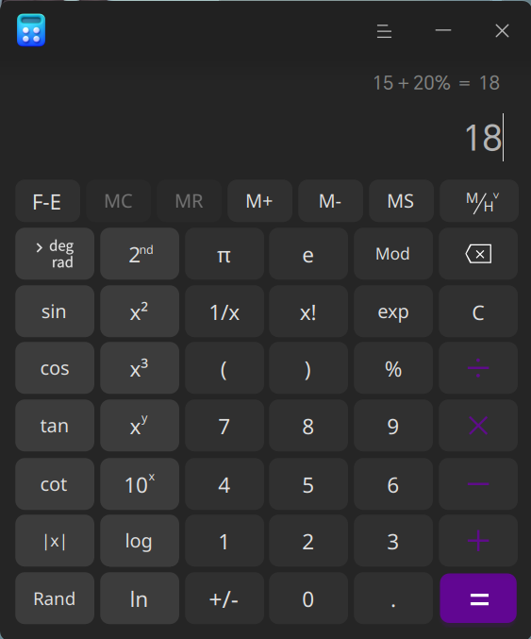The image size is (531, 639).
Task: Expand the M/H memory history panel
Action: click(x=479, y=201)
